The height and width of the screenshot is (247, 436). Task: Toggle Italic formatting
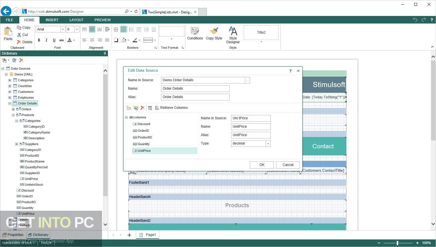47,40
